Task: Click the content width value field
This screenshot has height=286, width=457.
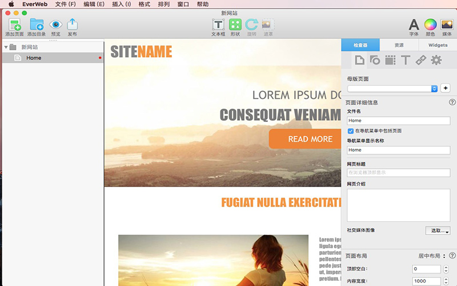Action: click(426, 281)
